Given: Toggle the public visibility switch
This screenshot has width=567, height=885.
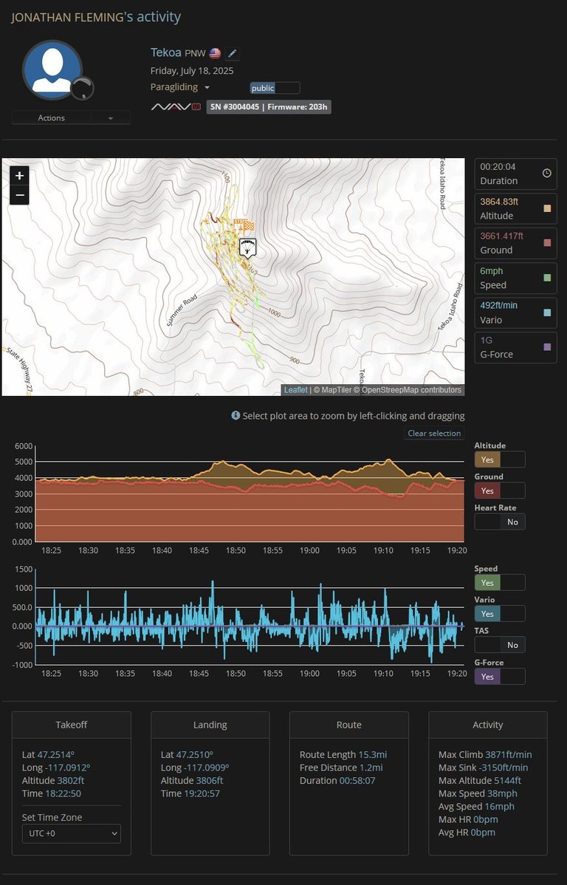Looking at the screenshot, I should (x=275, y=88).
